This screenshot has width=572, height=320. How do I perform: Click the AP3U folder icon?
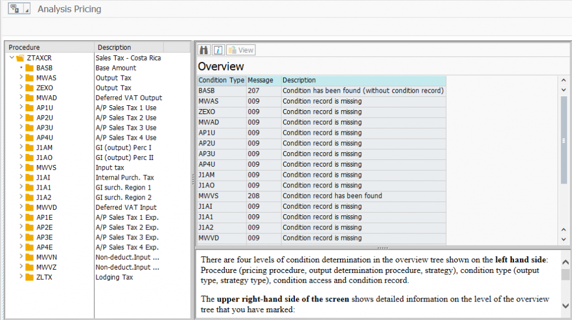pos(30,128)
